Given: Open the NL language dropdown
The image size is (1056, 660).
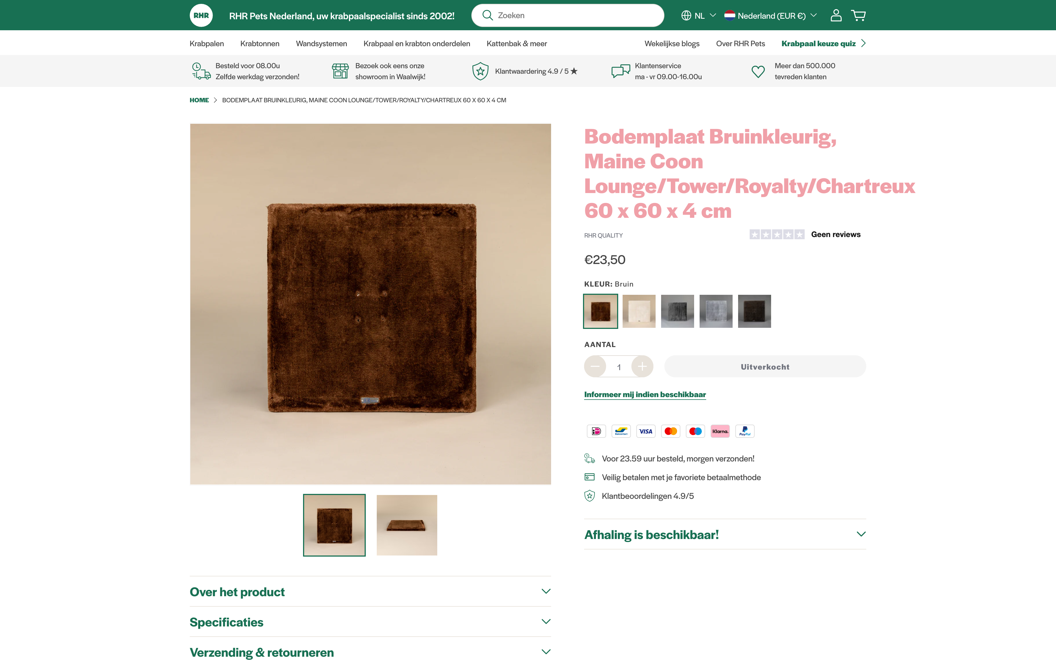Looking at the screenshot, I should [x=698, y=16].
